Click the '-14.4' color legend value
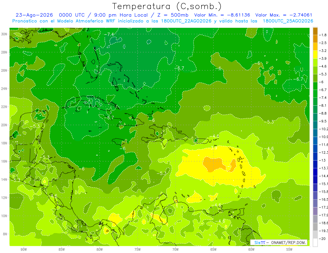Image resolution: width=328 pixels, height=253 pixels. click(x=324, y=176)
